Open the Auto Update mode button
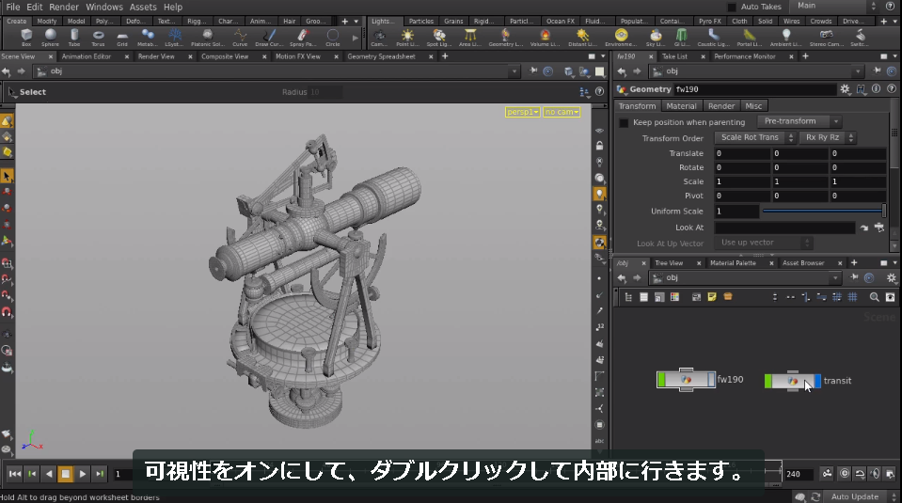Screen dimensions: 902x503 click(x=855, y=496)
